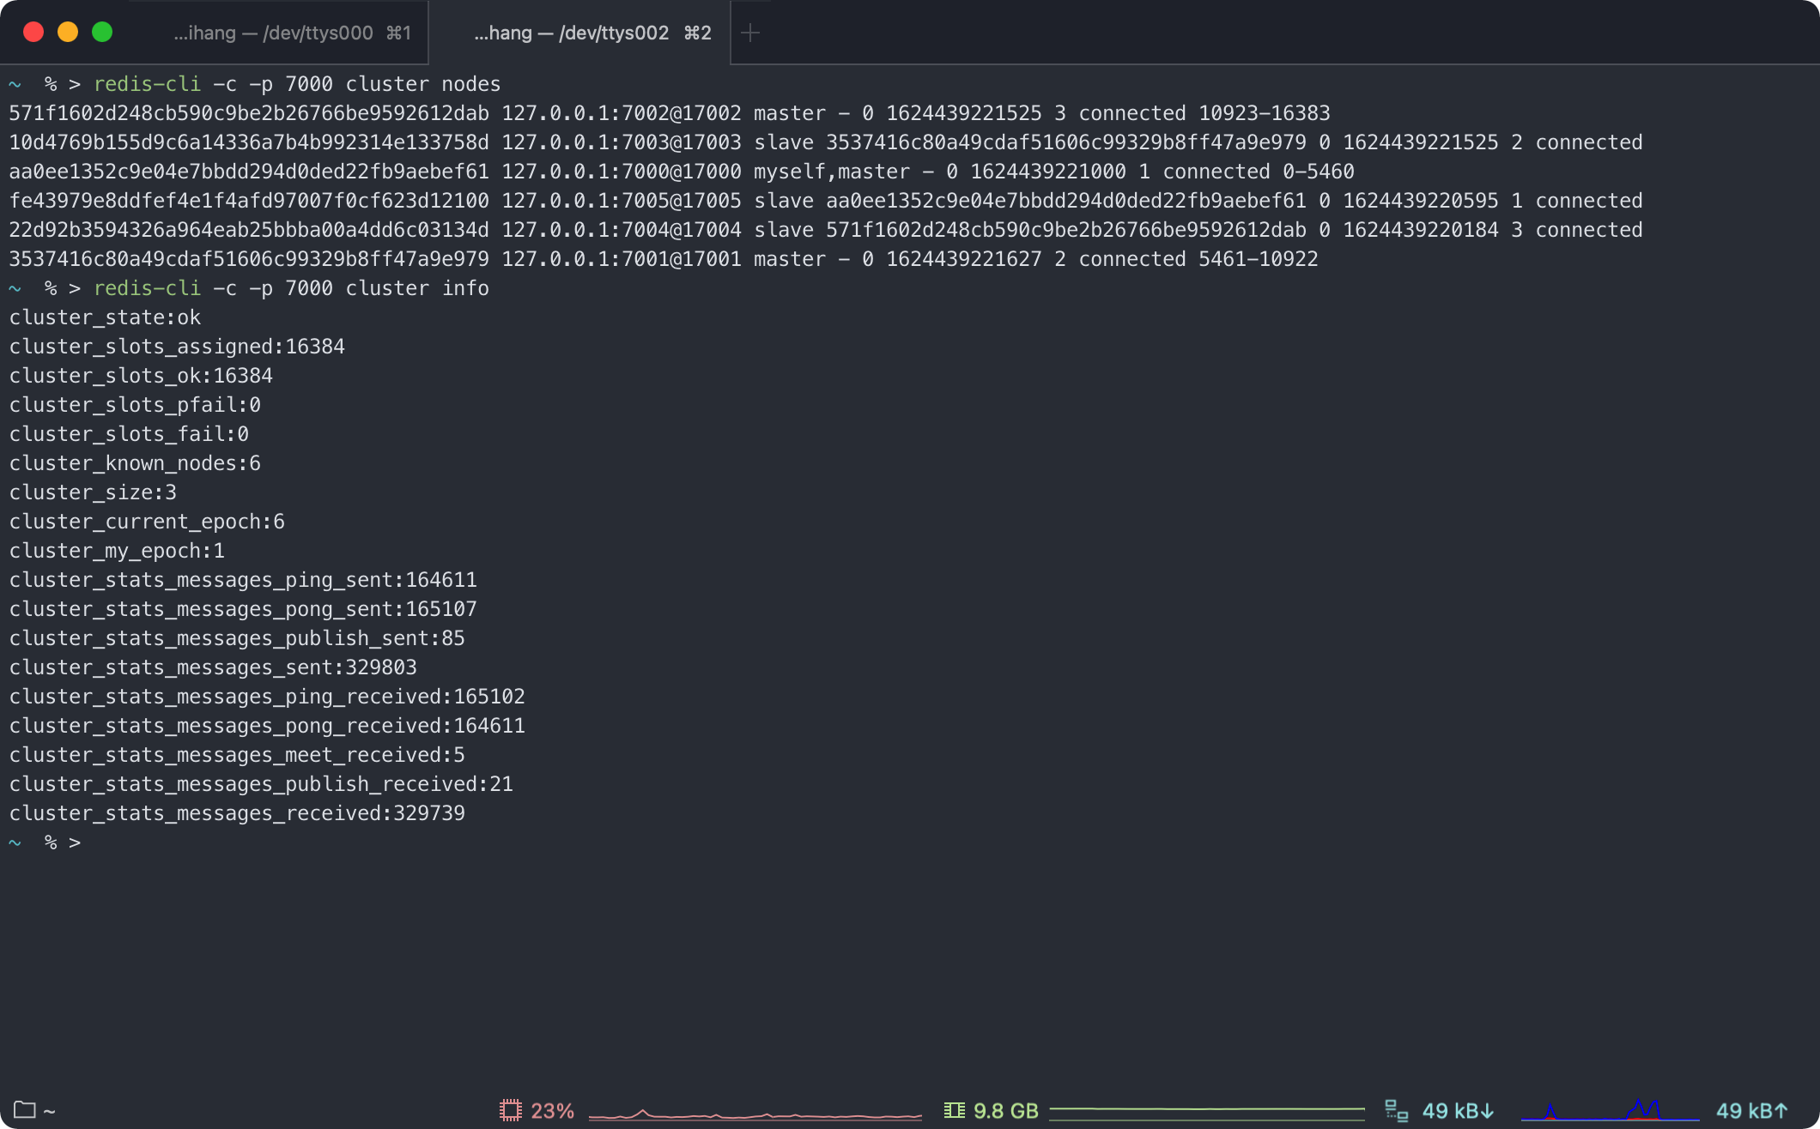Click cluster_stats_messages_meet_received:5 line
This screenshot has width=1820, height=1129.
[237, 755]
